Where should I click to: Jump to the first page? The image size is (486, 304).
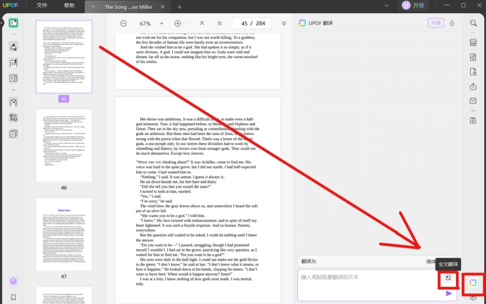[x=202, y=23]
